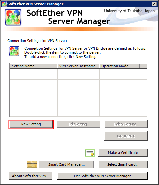
Task: Close the Server Manager window
Action: pyautogui.click(x=154, y=4)
